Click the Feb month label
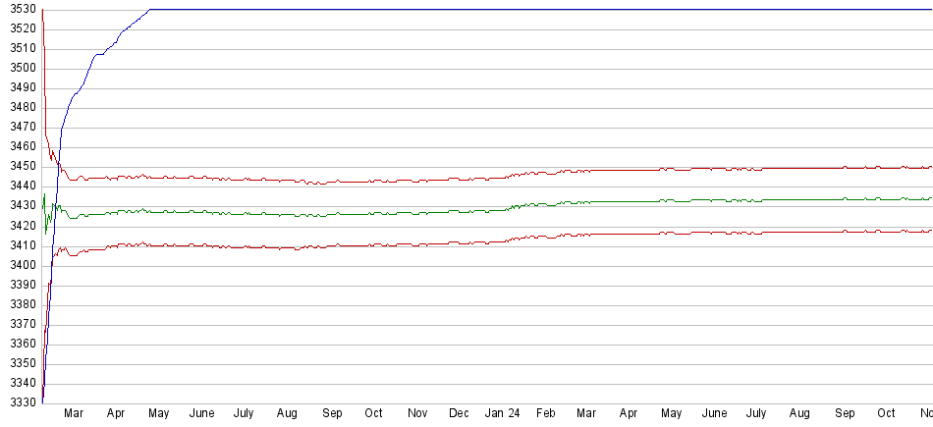933x427 pixels. [x=546, y=414]
